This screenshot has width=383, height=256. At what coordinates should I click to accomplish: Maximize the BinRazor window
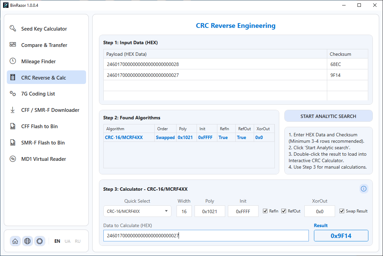click(x=359, y=5)
